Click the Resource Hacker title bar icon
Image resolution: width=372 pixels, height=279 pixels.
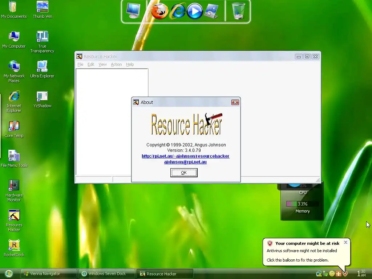[x=79, y=56]
